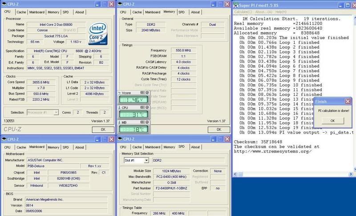Minimize the Super PI window

coord(340,5)
